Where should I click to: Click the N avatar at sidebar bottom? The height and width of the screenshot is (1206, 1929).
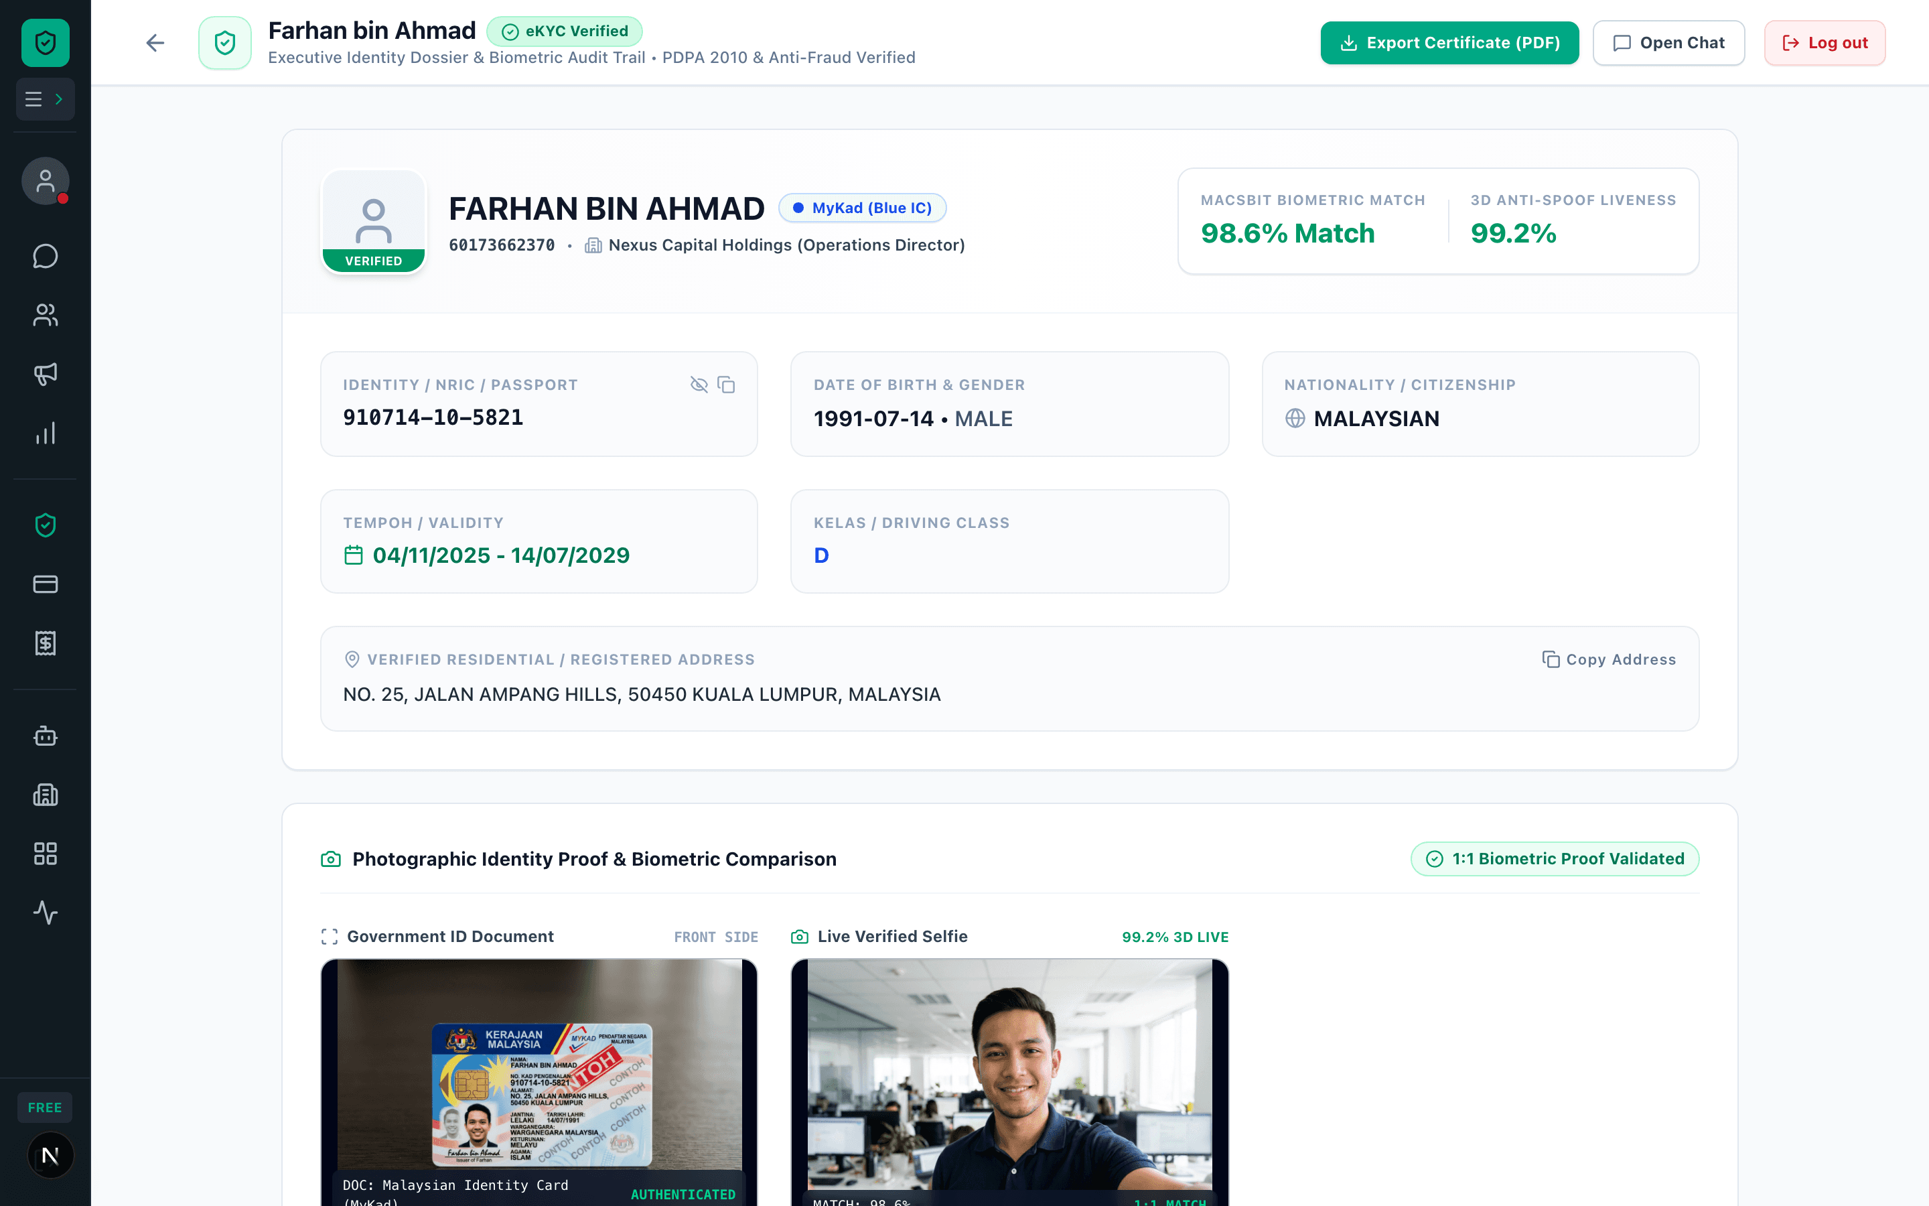(50, 1155)
